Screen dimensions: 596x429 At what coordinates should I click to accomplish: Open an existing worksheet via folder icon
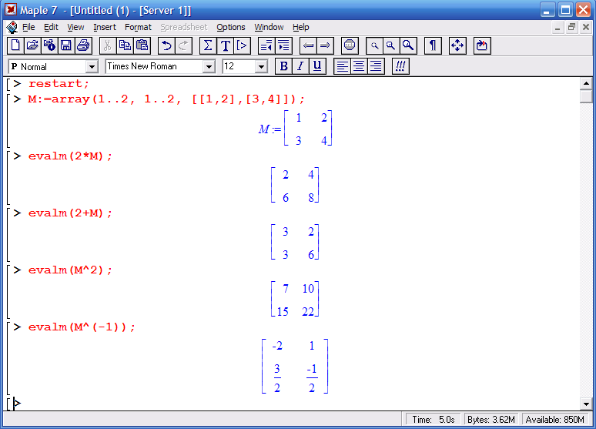click(32, 45)
